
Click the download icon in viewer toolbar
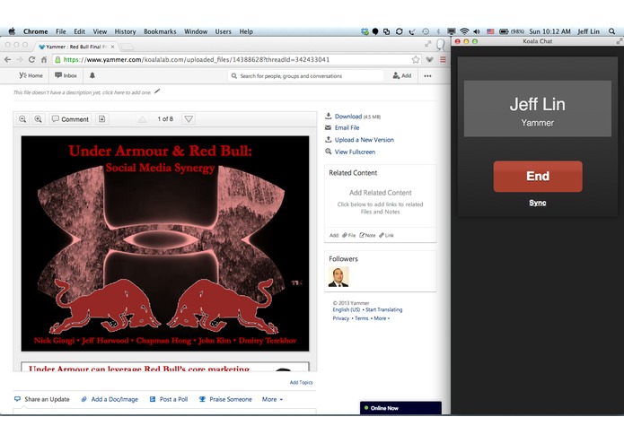click(101, 119)
